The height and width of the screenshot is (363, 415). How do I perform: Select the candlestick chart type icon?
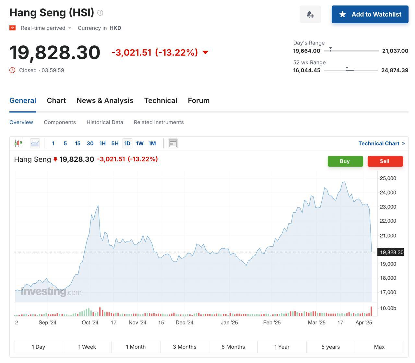pos(18,143)
